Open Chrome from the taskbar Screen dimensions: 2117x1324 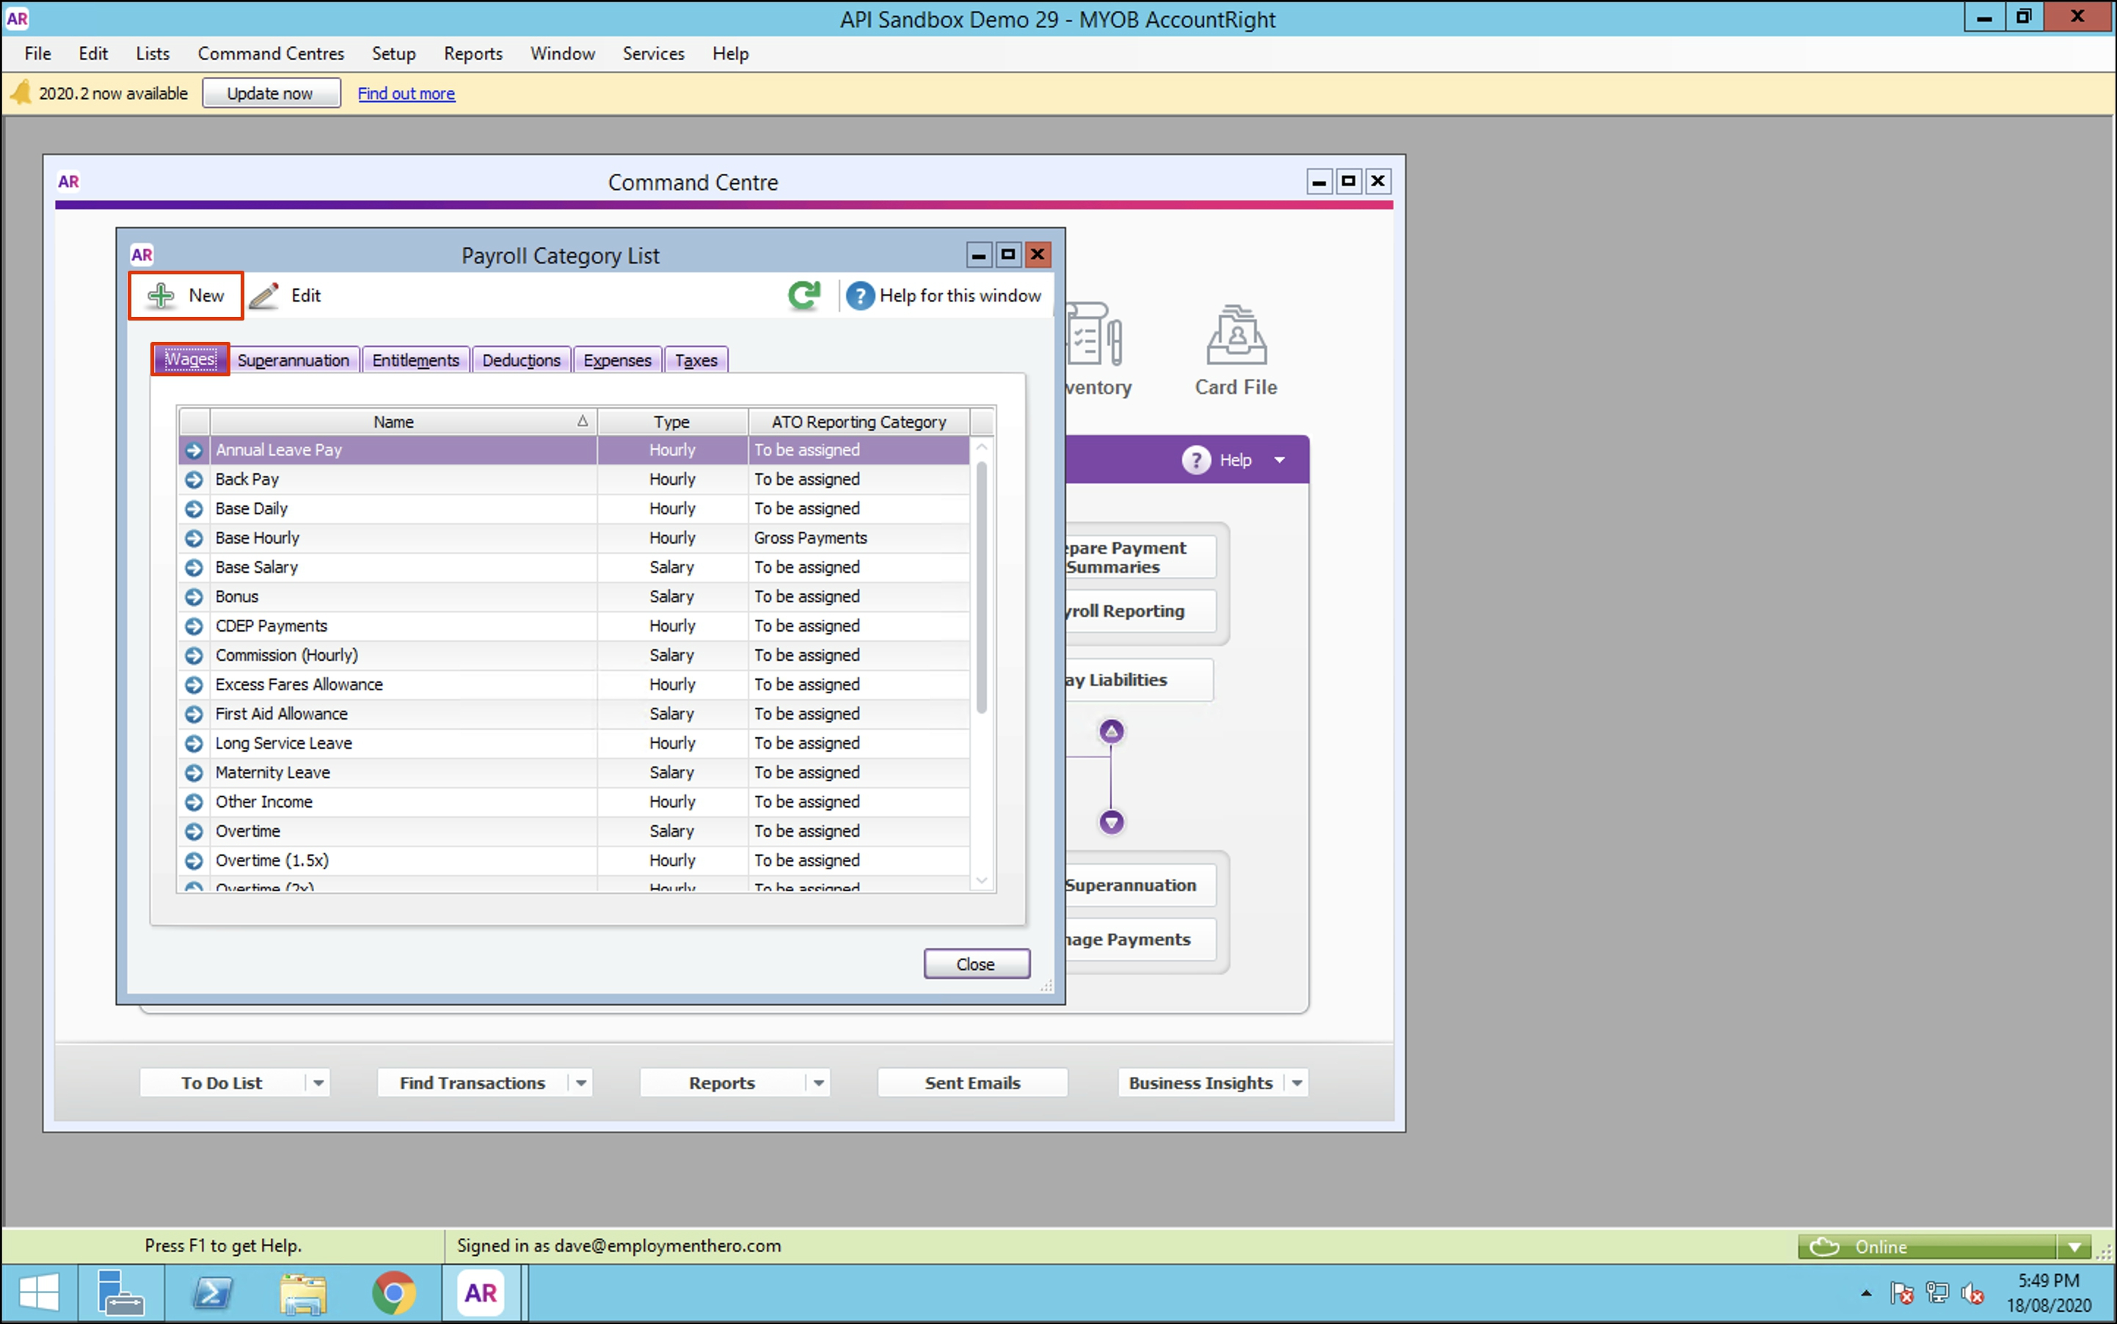393,1293
